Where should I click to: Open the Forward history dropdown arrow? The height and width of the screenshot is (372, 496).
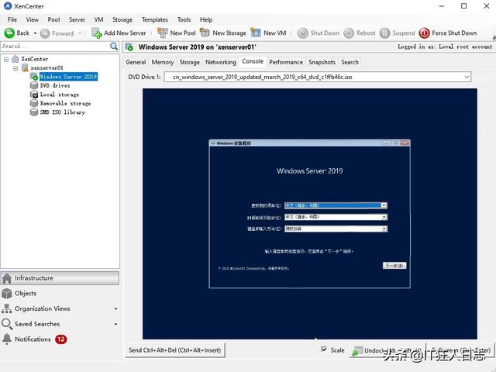pos(80,33)
